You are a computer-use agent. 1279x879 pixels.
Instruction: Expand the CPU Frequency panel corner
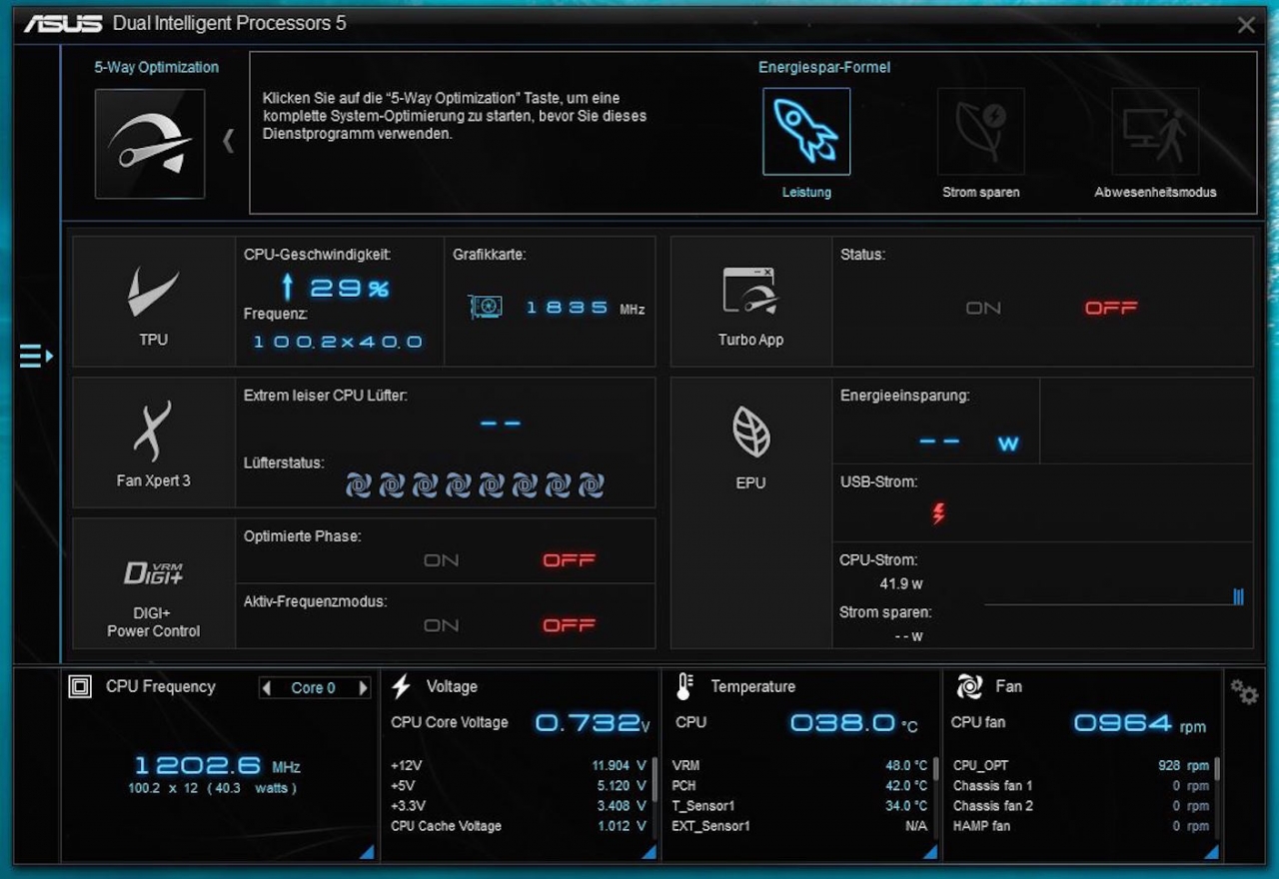[367, 851]
